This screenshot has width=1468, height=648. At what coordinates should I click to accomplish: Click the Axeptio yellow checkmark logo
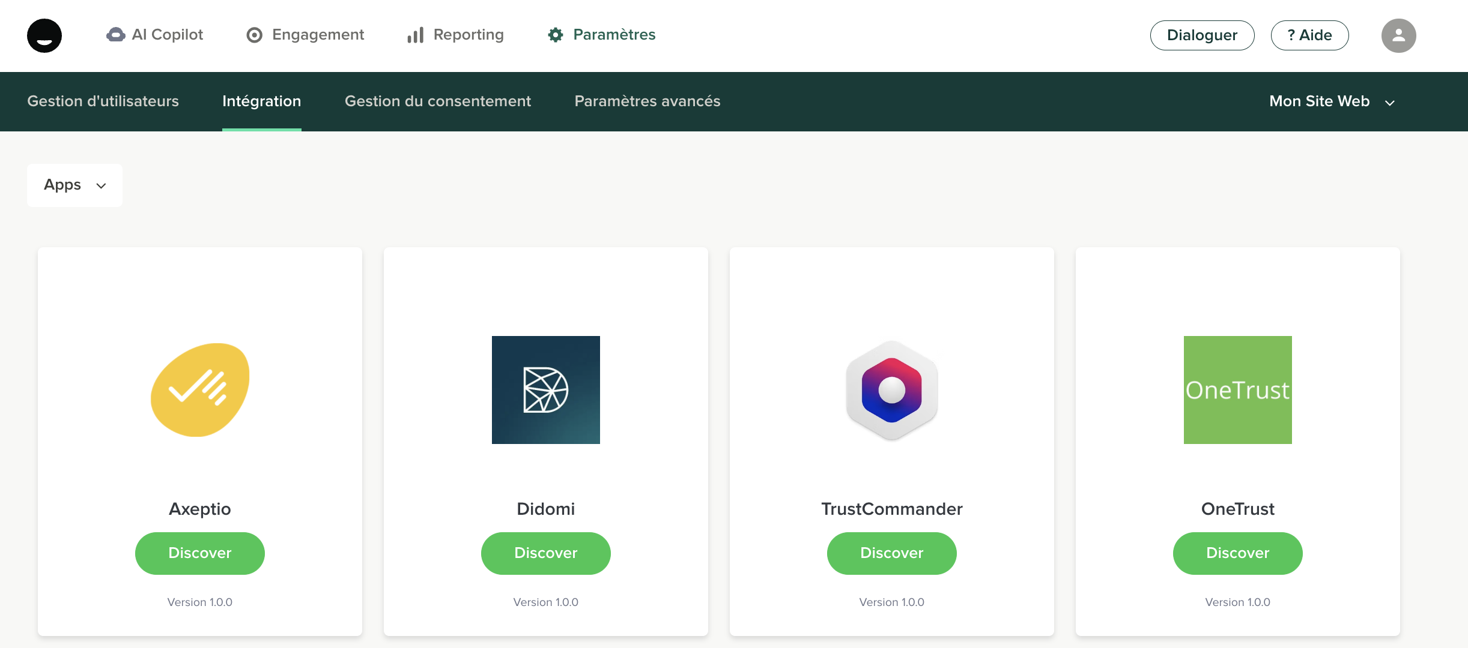pos(200,390)
